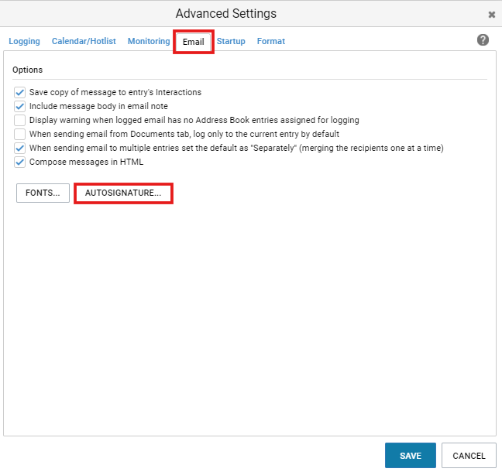This screenshot has height=472, width=502.
Task: Toggle the default 'Separately' multiple entries option
Action: (20, 148)
